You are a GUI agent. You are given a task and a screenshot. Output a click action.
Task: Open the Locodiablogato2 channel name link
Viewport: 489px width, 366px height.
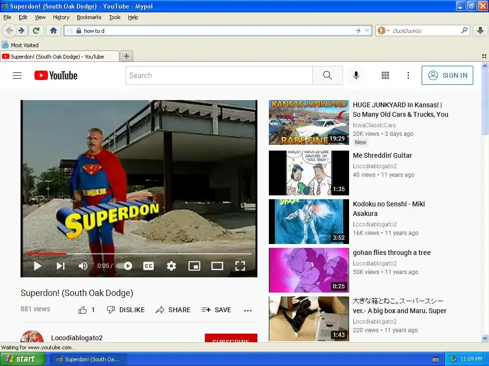[77, 338]
